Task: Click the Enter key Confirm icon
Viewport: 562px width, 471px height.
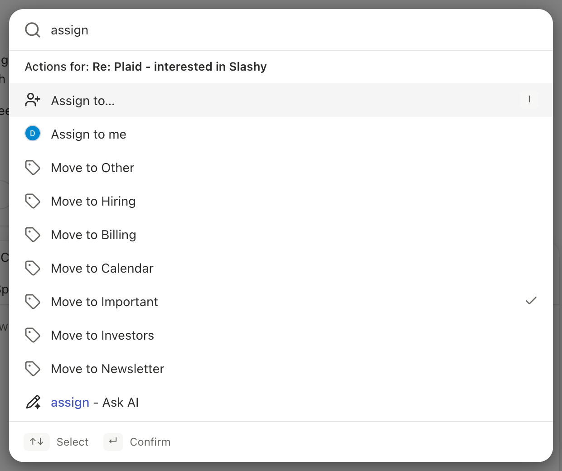Action: pos(113,442)
